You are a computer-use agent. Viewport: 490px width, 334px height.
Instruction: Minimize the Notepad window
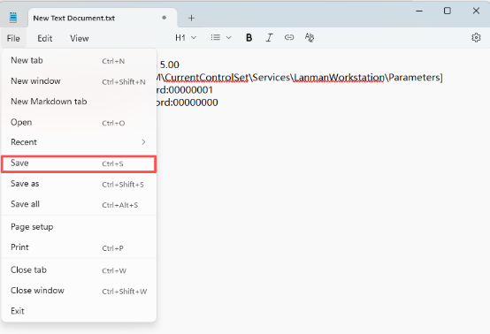tap(419, 11)
